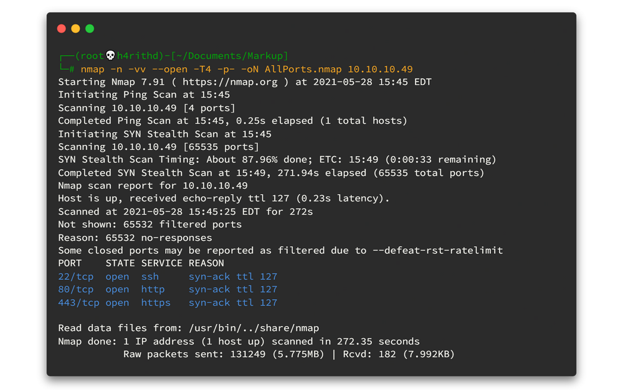Click the yellow minimize window button
The height and width of the screenshot is (390, 623).
click(x=75, y=29)
